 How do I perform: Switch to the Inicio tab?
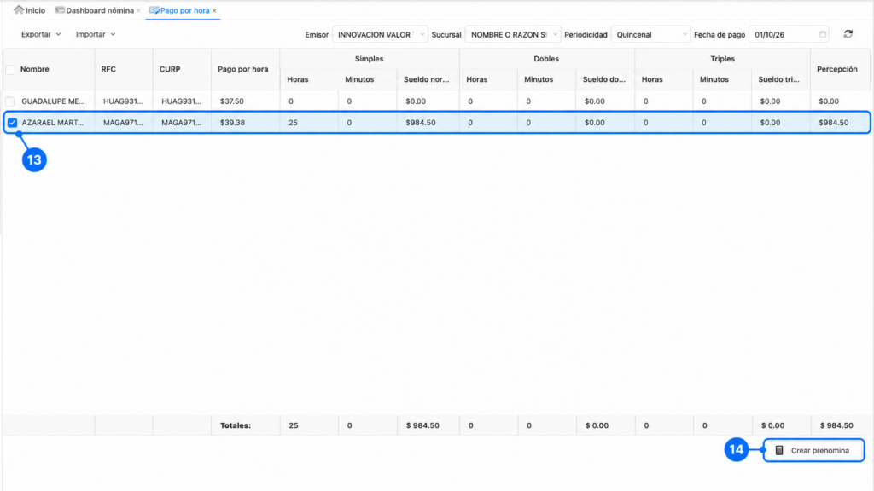click(30, 10)
